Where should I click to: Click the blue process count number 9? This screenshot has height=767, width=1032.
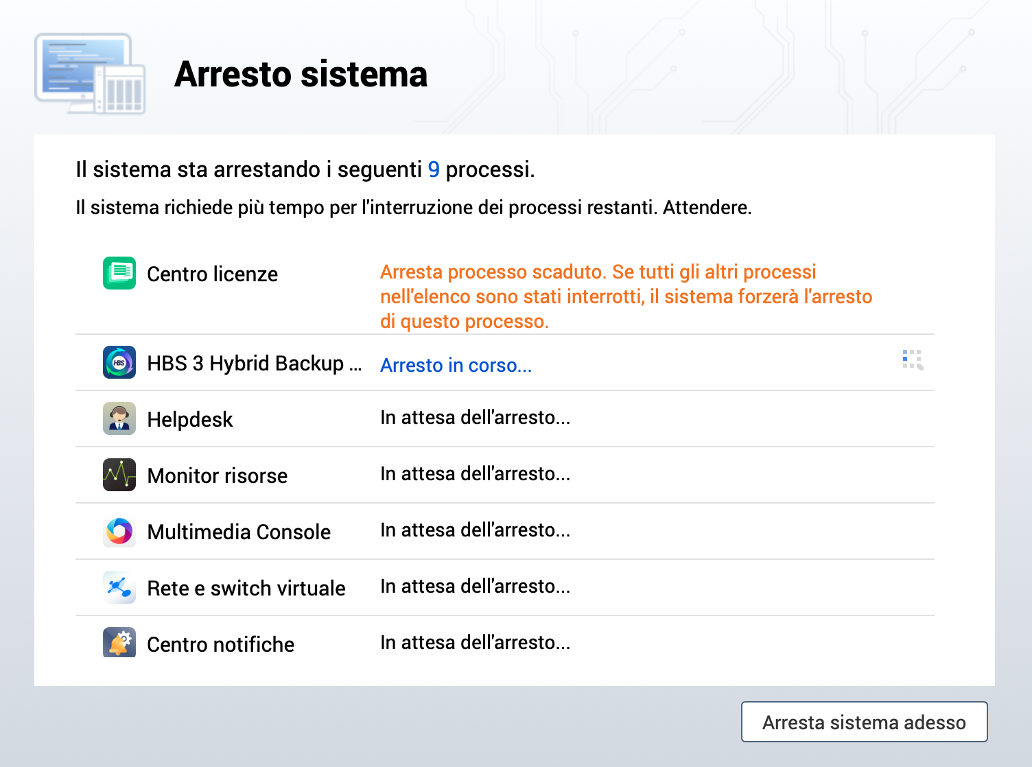434,169
